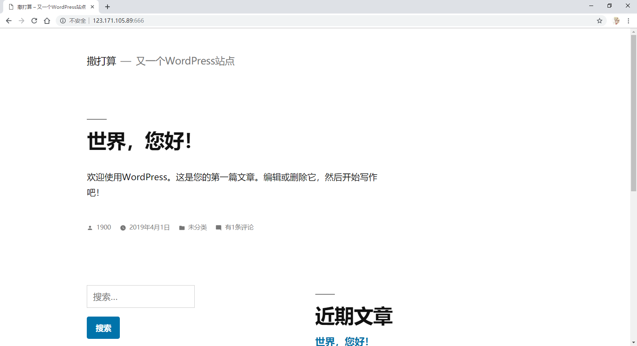The width and height of the screenshot is (637, 346).
Task: Open the 2019年4月1日 post date link
Action: point(149,227)
